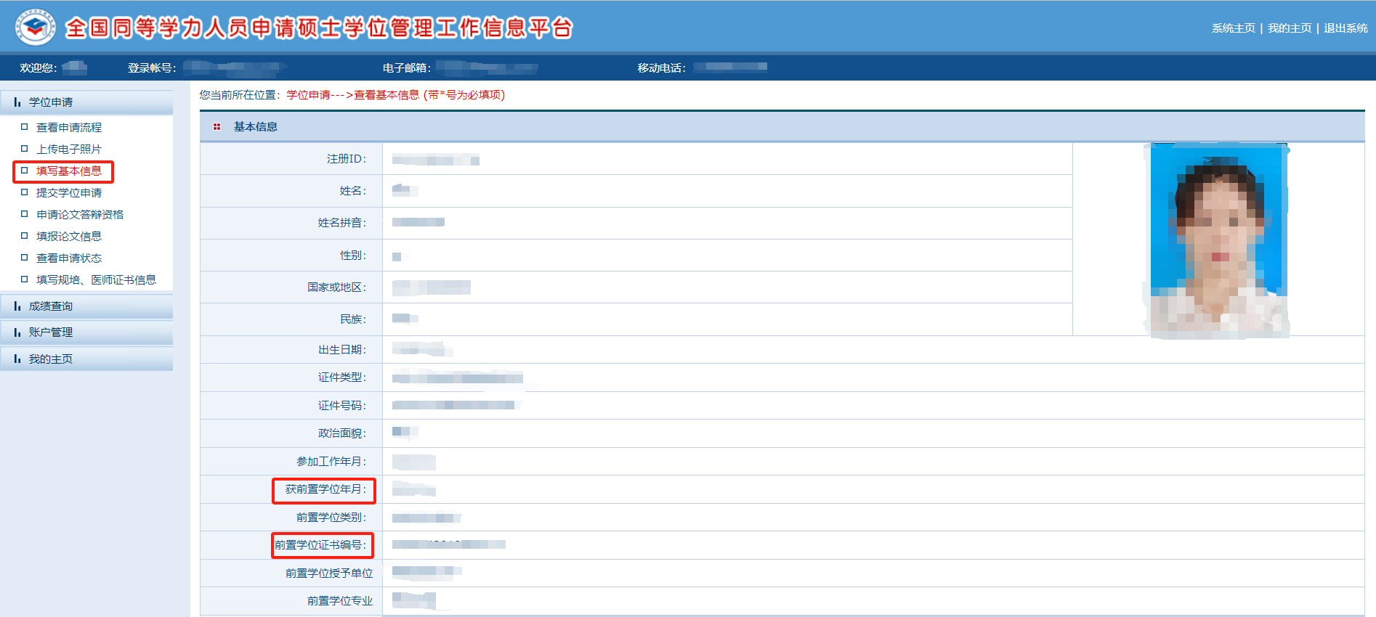Go to 填报论文信息 page
This screenshot has height=617, width=1376.
tap(69, 237)
